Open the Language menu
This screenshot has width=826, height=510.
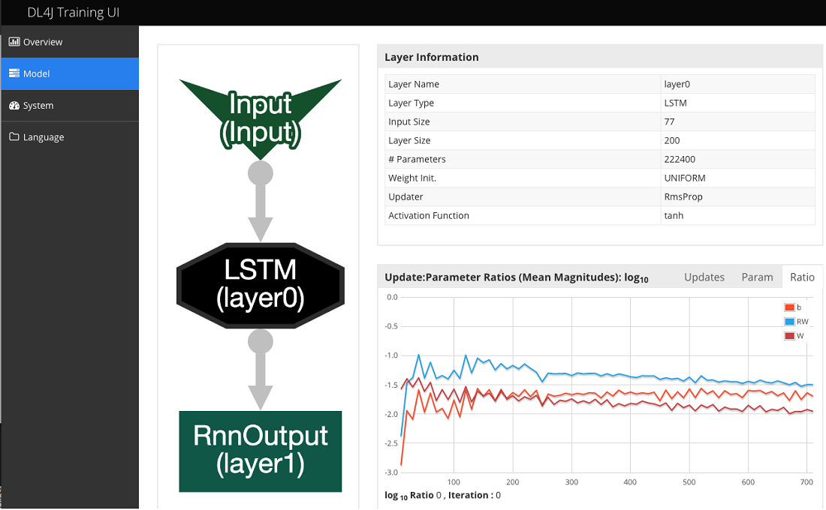pos(70,136)
